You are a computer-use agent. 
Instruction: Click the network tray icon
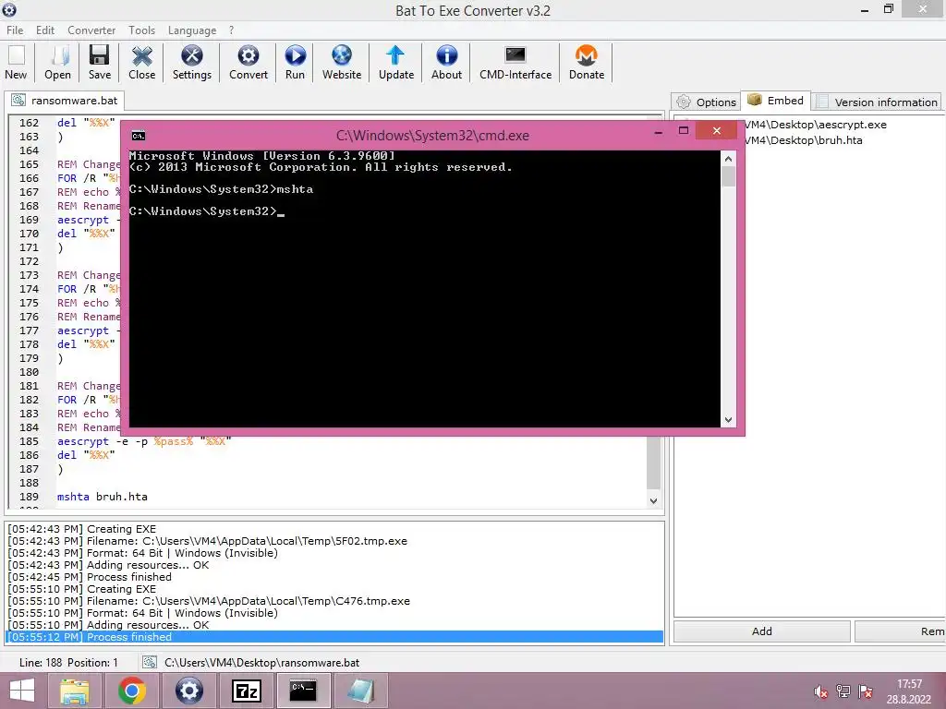(x=843, y=691)
